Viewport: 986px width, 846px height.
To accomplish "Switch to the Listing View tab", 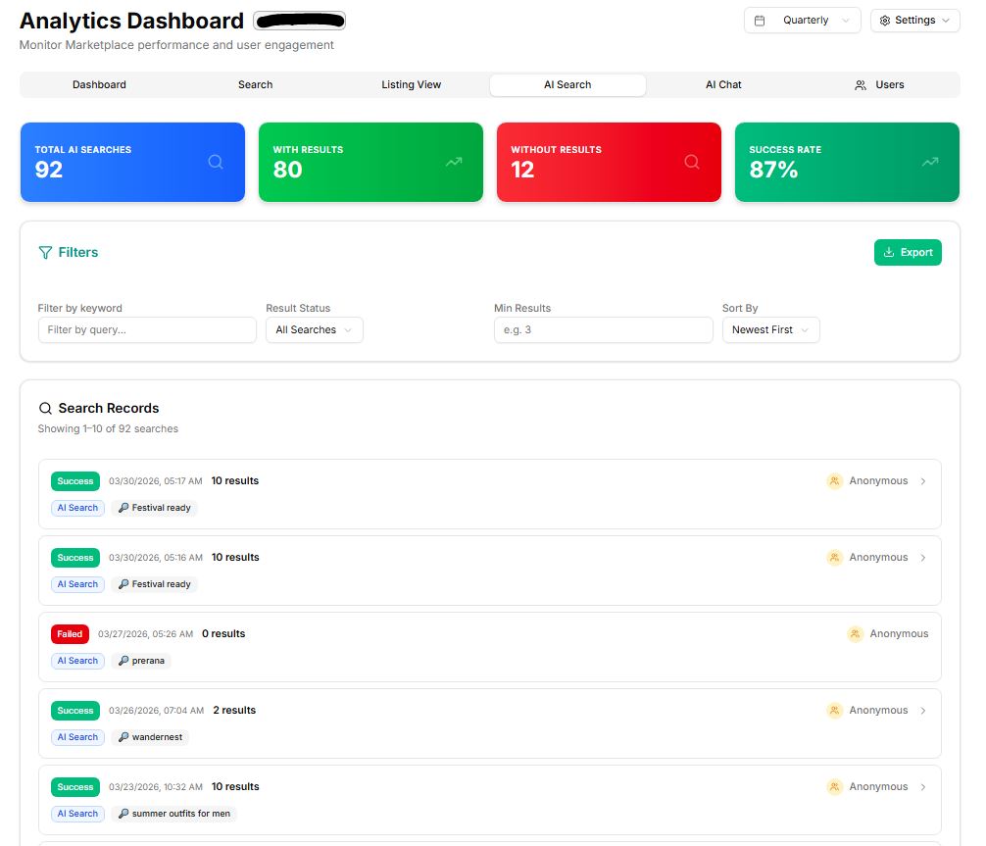I will (x=411, y=85).
